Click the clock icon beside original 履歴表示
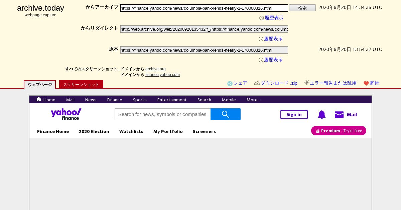This screenshot has height=210, width=401. [x=261, y=60]
